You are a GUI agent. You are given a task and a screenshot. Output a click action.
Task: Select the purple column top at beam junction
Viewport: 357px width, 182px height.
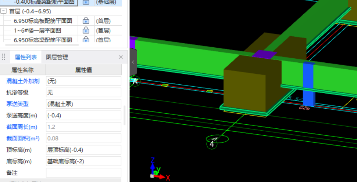[x=264, y=55]
